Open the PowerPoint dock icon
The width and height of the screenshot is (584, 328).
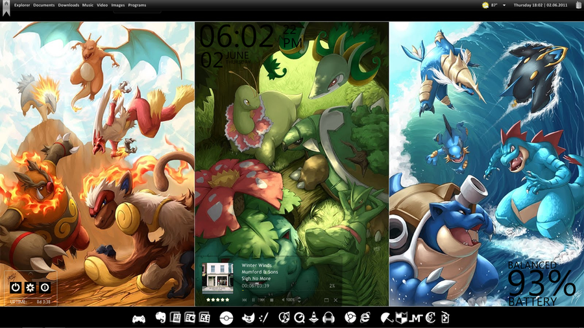[x=189, y=318]
